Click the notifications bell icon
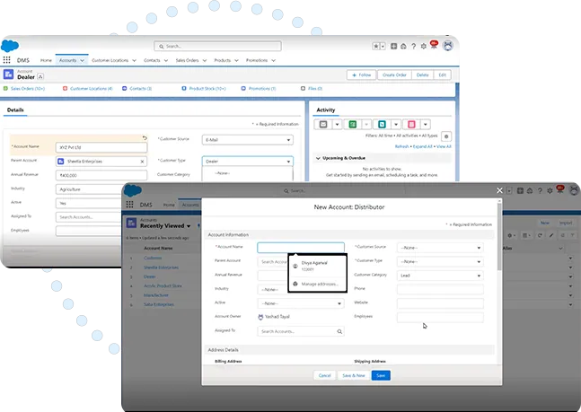 (435, 46)
